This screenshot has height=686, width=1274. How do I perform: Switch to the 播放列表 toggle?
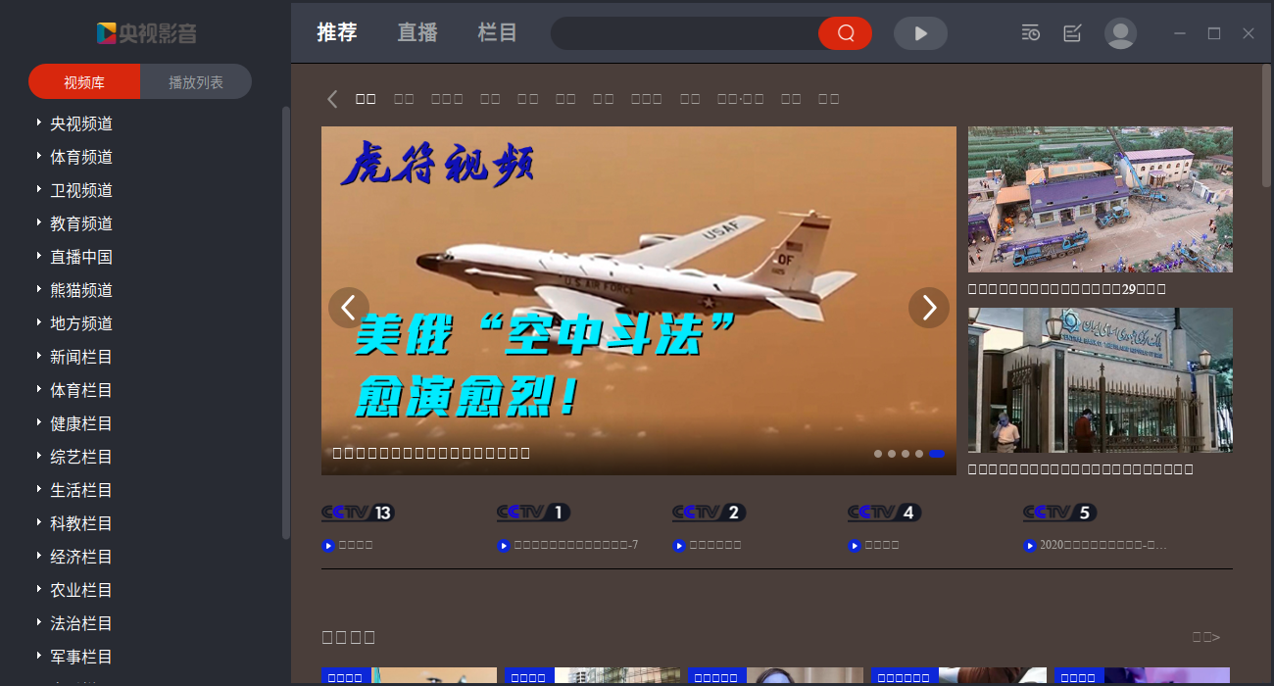point(196,82)
